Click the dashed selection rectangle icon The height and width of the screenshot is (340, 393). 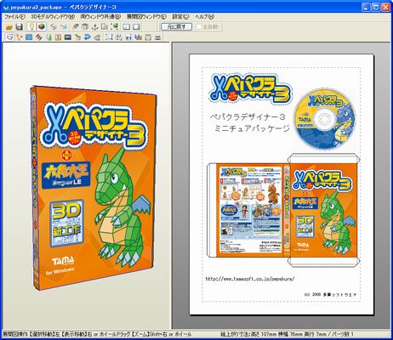tap(109, 37)
